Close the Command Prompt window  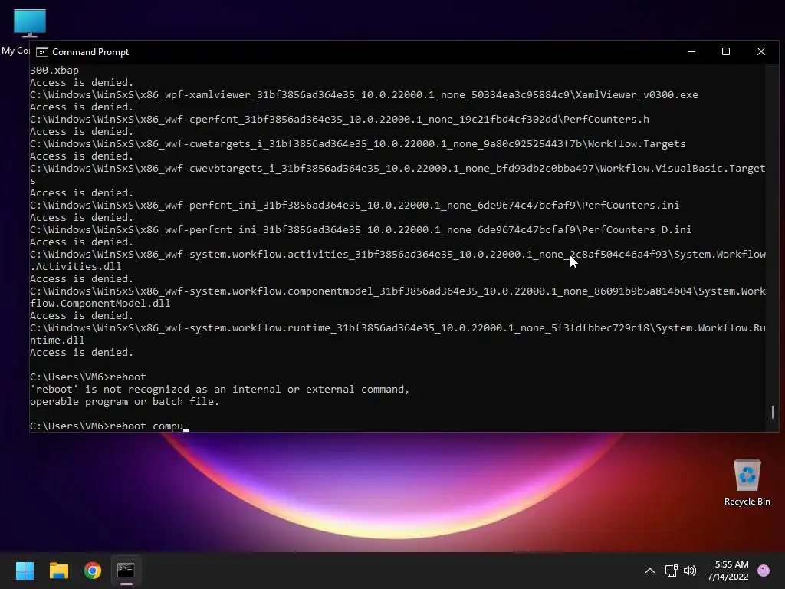[x=761, y=51]
